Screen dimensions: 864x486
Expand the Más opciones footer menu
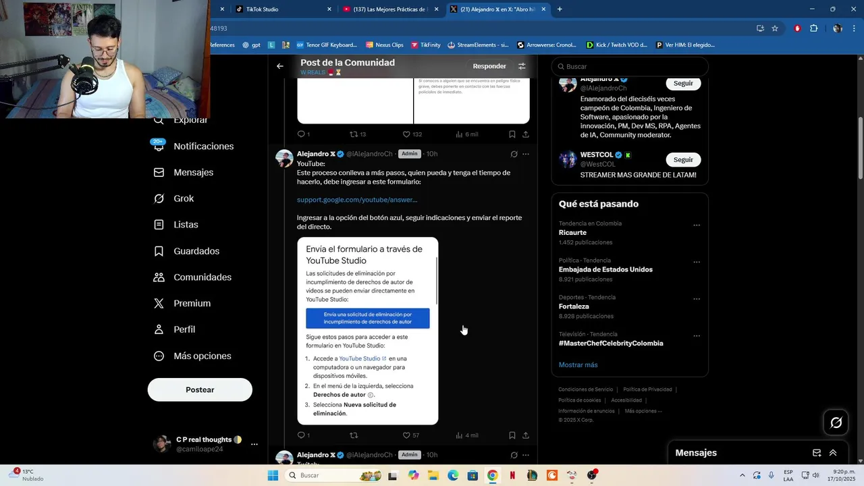click(x=643, y=411)
